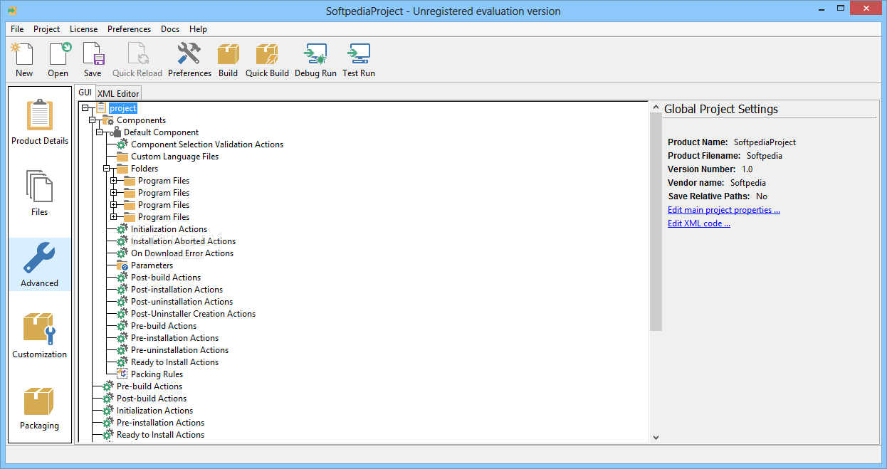
Task: Expand the fourth Program Files folder
Action: (114, 217)
